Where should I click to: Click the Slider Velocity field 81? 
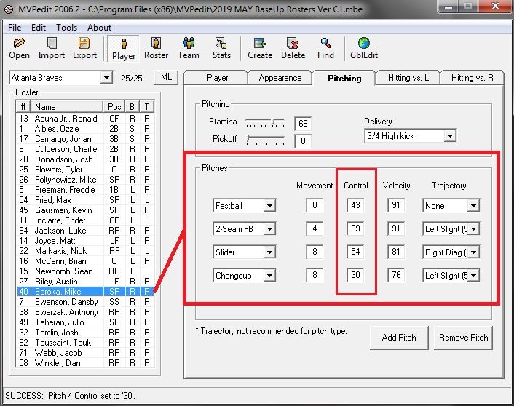pyautogui.click(x=395, y=252)
